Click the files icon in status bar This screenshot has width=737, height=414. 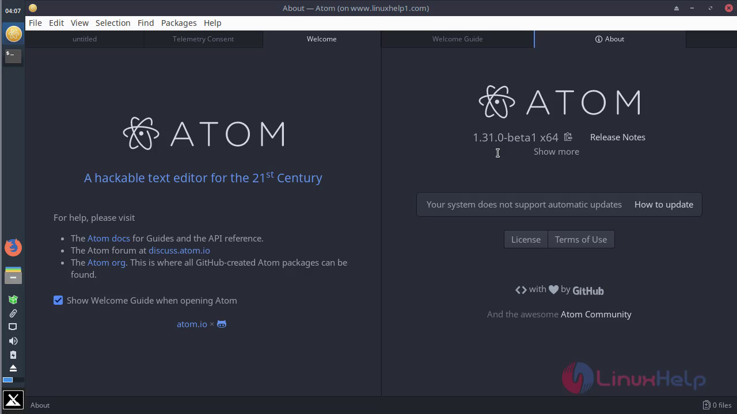[x=706, y=405]
